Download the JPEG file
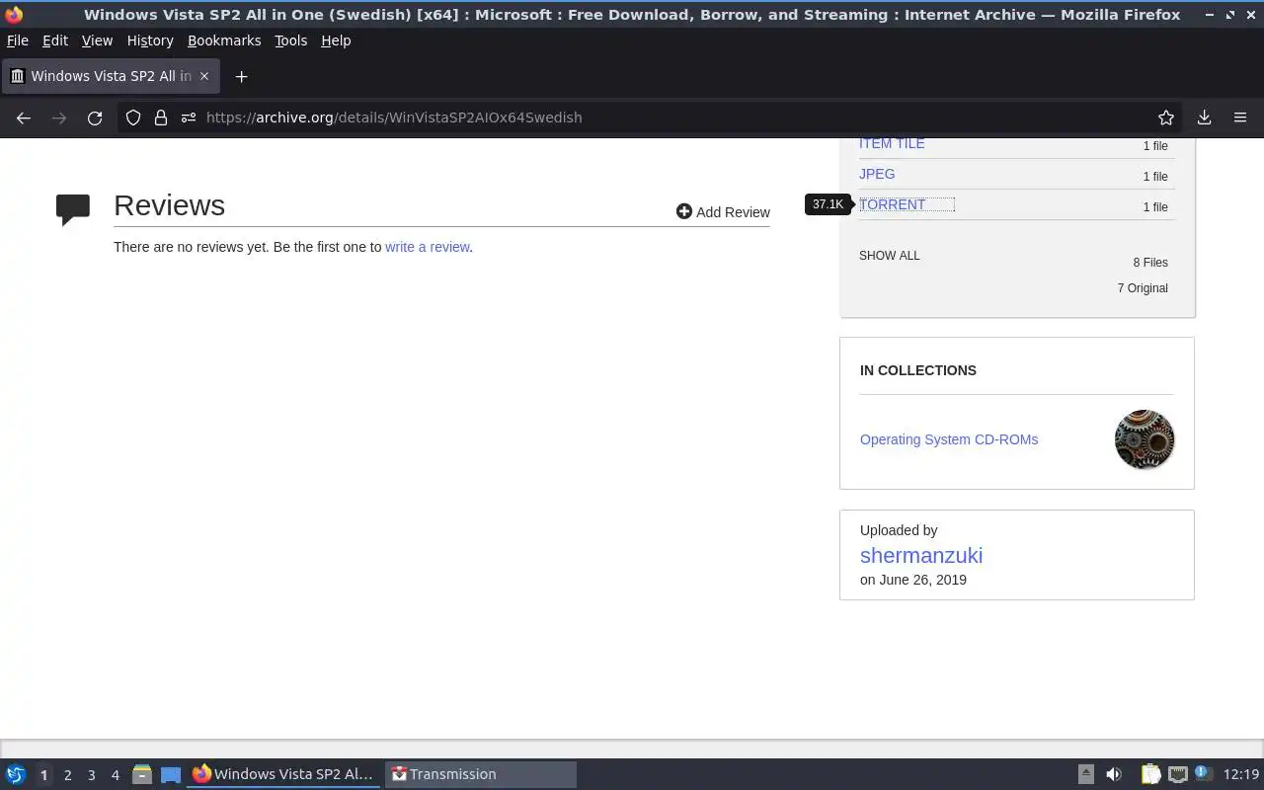Screen dimensions: 1264x790 [x=877, y=174]
